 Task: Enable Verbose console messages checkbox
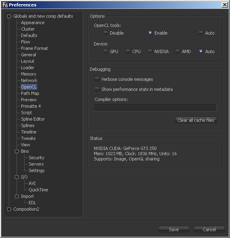(x=97, y=79)
